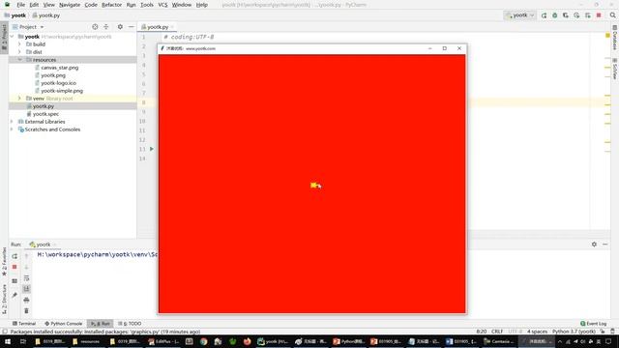Image resolution: width=619 pixels, height=348 pixels.
Task: Open Terminal tool window
Action: [24, 324]
